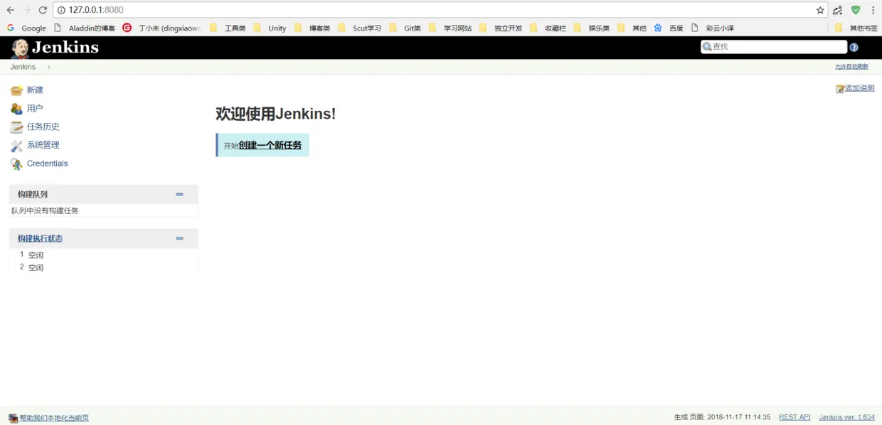
Task: Open Chrome three-dot menu
Action: click(873, 10)
